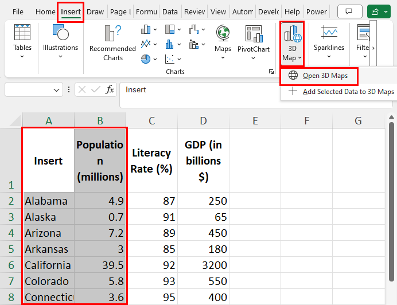Switch to the Review tab
This screenshot has width=397, height=305.
[194, 11]
